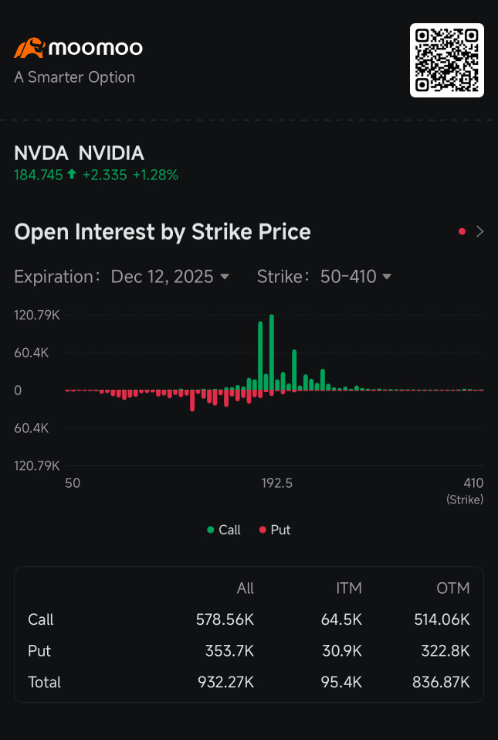Click the moomoo bull logo icon
The height and width of the screenshot is (740, 498).
(x=29, y=48)
